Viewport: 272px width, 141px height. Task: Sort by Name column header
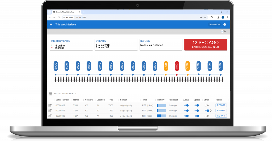pos(76,100)
